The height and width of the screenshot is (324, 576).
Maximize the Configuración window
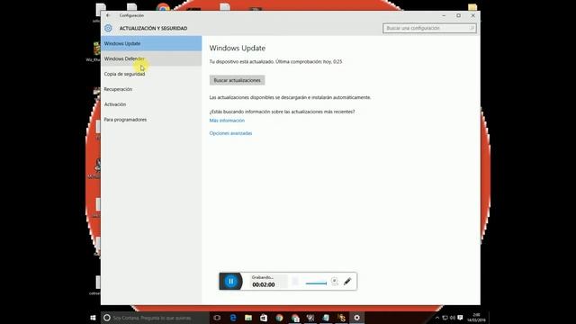pos(458,15)
